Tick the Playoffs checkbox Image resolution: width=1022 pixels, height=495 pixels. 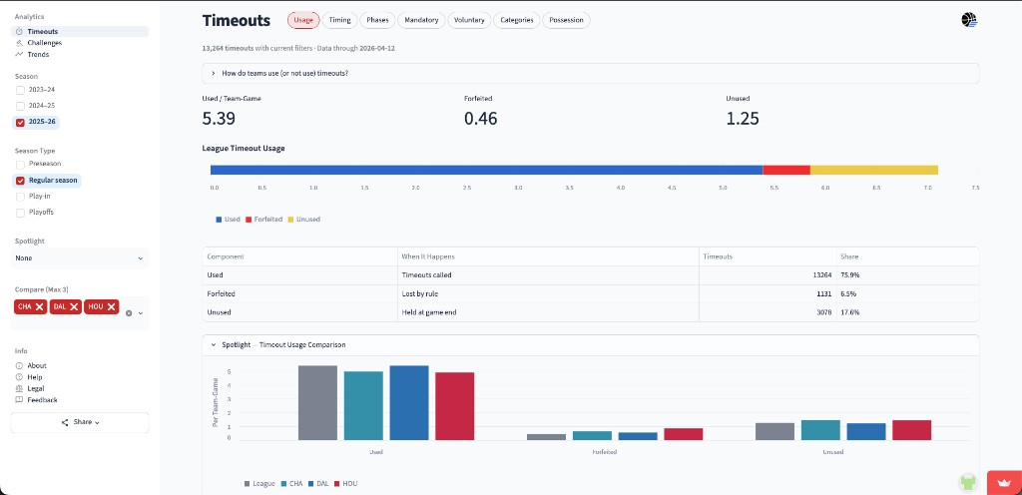[20, 213]
